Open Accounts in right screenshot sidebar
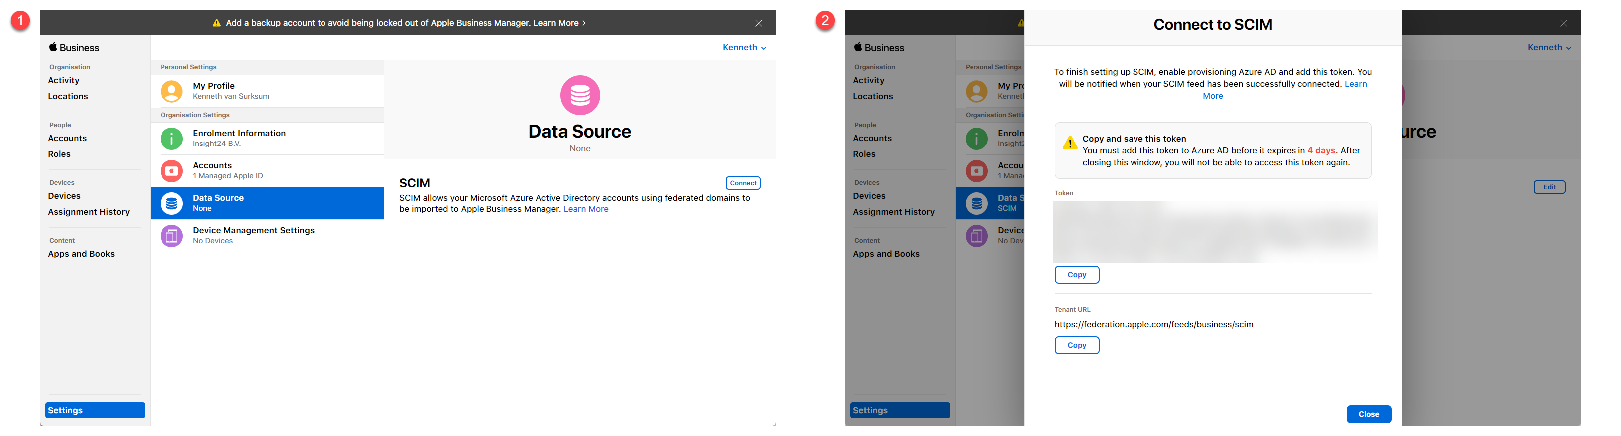 pos(872,139)
